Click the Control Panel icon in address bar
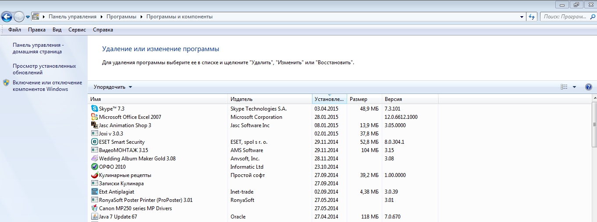 (36, 17)
